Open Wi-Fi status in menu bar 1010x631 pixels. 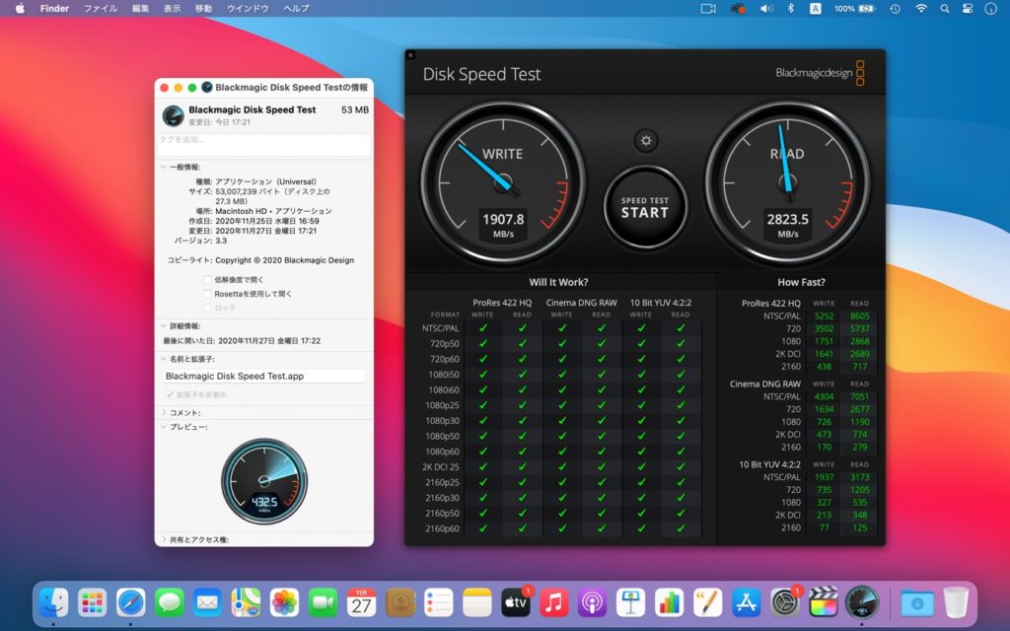click(x=921, y=8)
